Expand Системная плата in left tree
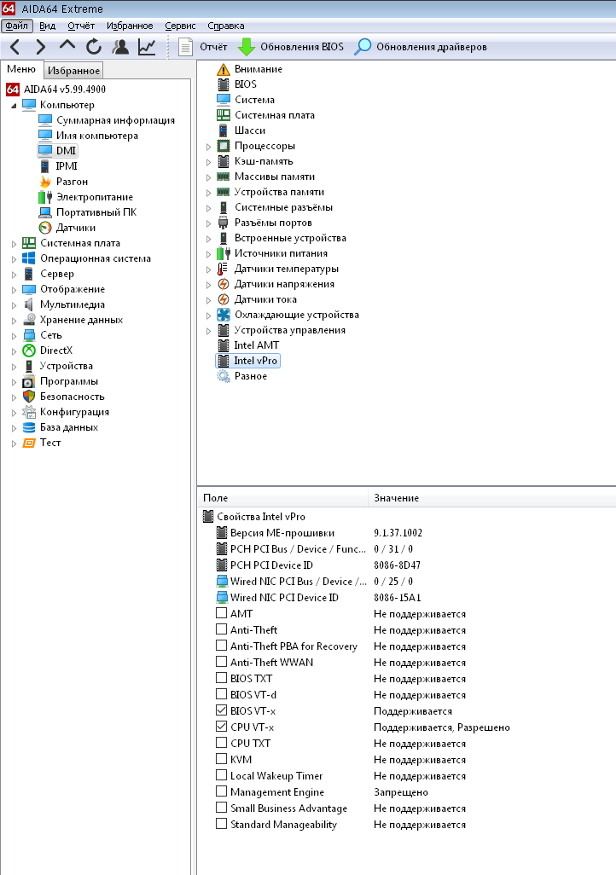Screen dimensions: 616x875 [x=14, y=244]
